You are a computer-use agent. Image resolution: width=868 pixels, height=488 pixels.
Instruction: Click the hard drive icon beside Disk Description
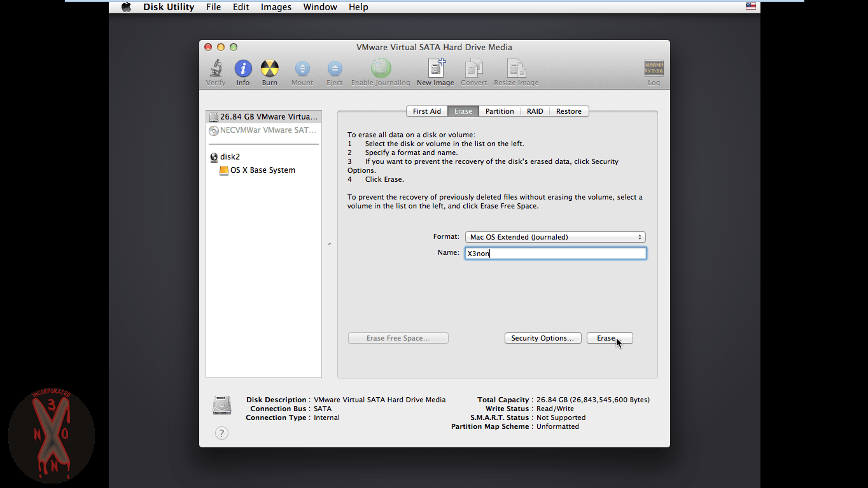[222, 405]
